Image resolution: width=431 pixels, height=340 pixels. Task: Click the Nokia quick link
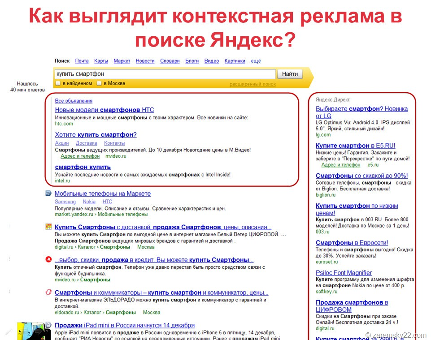(x=89, y=202)
